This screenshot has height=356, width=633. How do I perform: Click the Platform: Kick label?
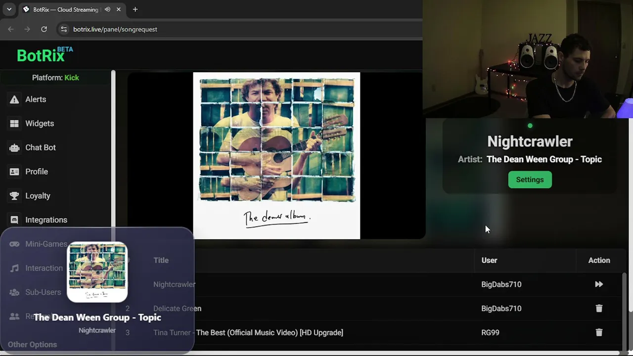click(x=55, y=78)
